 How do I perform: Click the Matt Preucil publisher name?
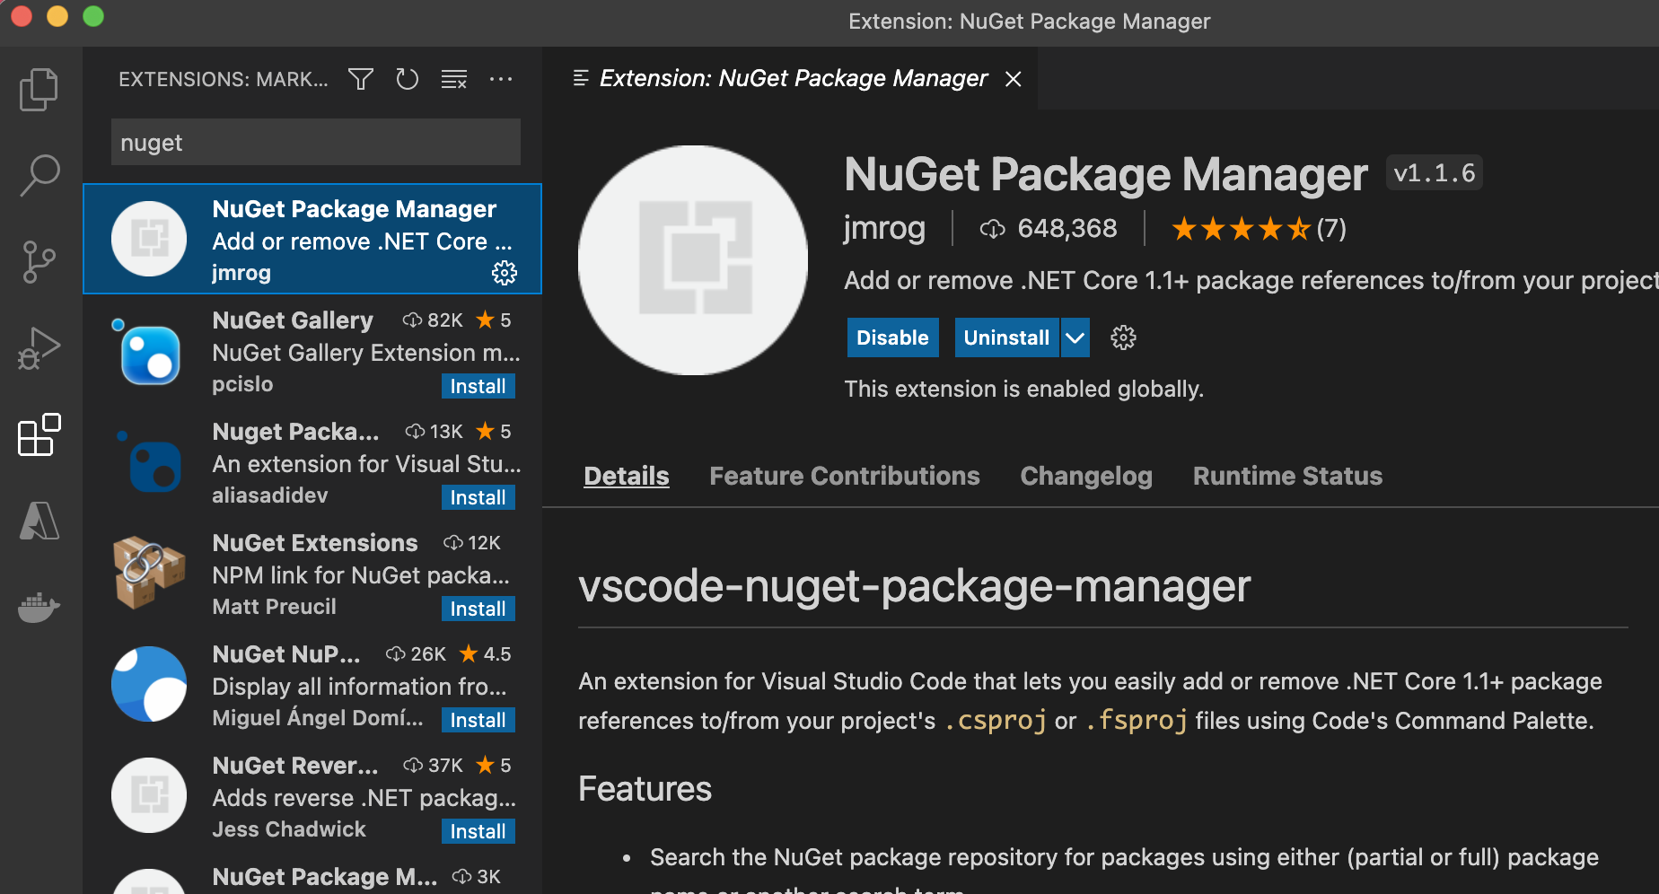pyautogui.click(x=274, y=607)
